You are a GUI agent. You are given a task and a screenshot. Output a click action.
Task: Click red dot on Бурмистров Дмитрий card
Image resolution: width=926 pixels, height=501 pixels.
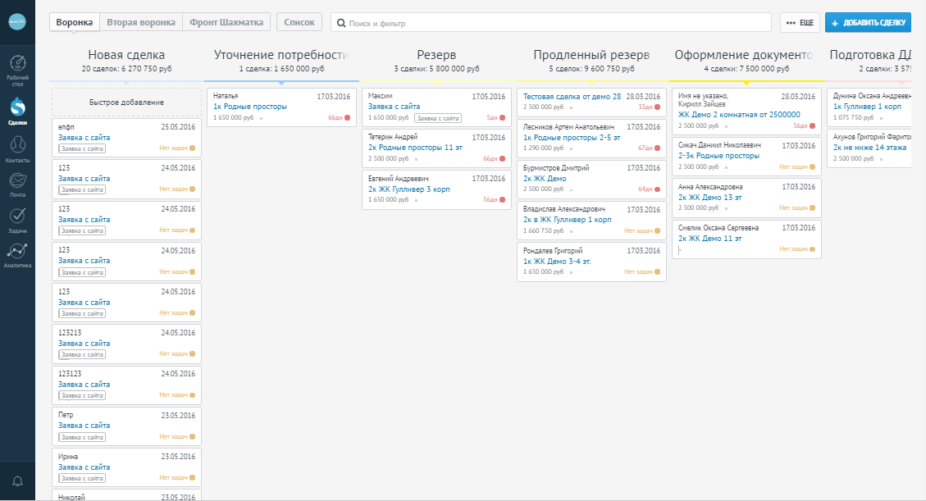[657, 189]
